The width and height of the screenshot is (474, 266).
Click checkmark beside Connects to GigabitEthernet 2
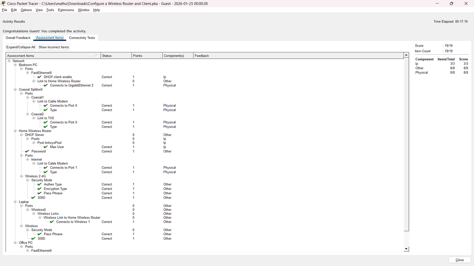tap(46, 85)
